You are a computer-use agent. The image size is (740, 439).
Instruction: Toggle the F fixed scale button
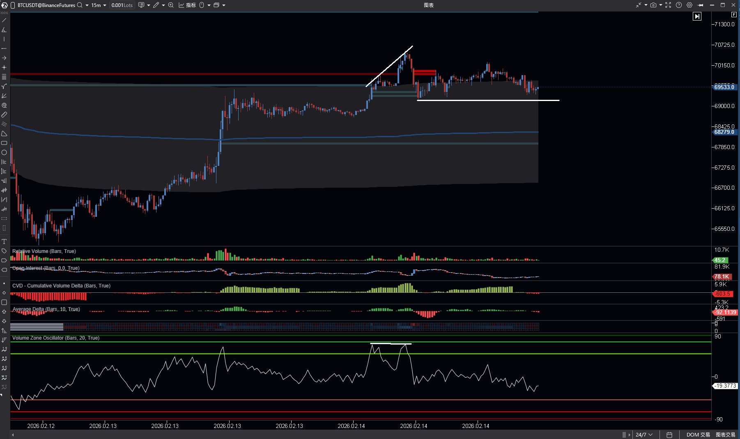click(x=734, y=14)
